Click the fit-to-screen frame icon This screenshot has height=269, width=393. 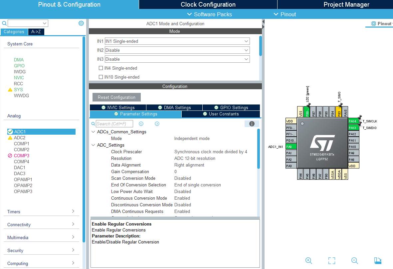tap(331, 260)
